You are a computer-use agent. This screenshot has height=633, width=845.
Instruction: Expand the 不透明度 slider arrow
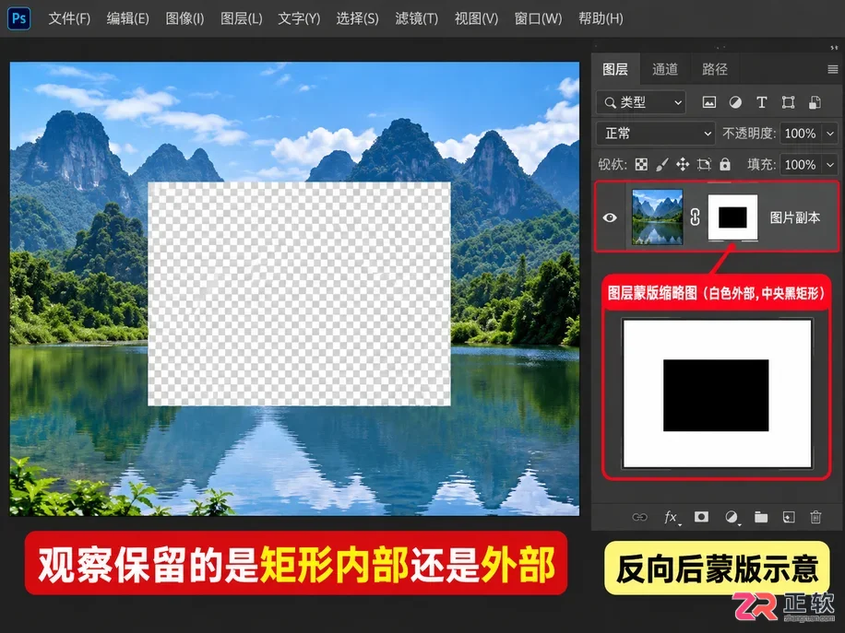(830, 134)
